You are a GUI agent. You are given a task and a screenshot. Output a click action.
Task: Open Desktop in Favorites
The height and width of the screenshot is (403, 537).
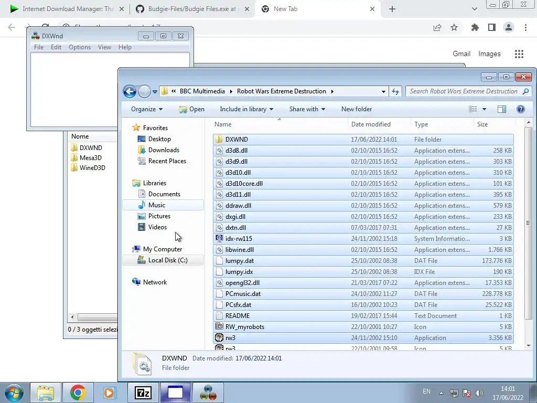pos(159,139)
